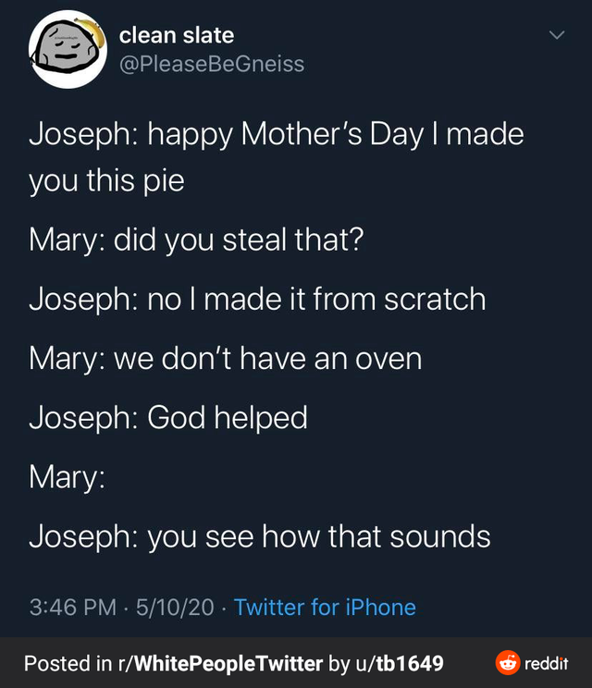Click the 'you see how that sounds' line
Screen dimensions: 592x688
(259, 535)
